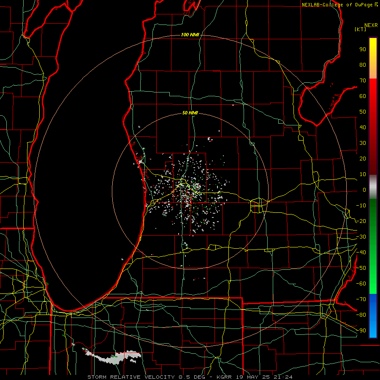Click the gray zero-velocity segment of the color bar
This screenshot has width=380, height=380.
click(373, 187)
